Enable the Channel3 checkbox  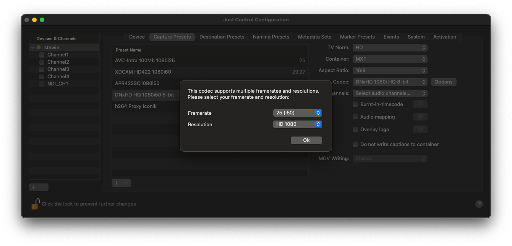pyautogui.click(x=42, y=69)
